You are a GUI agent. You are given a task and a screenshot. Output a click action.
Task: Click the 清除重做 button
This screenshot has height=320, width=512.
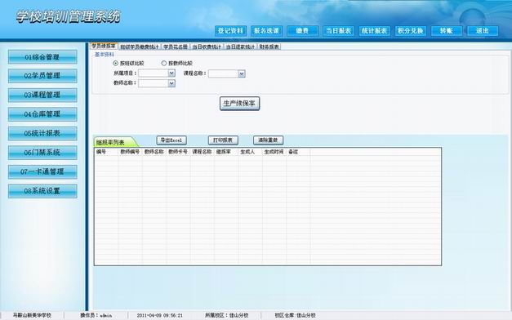click(x=268, y=140)
